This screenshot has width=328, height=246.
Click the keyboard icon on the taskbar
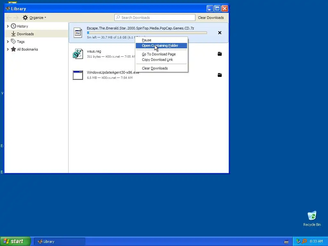click(286, 242)
